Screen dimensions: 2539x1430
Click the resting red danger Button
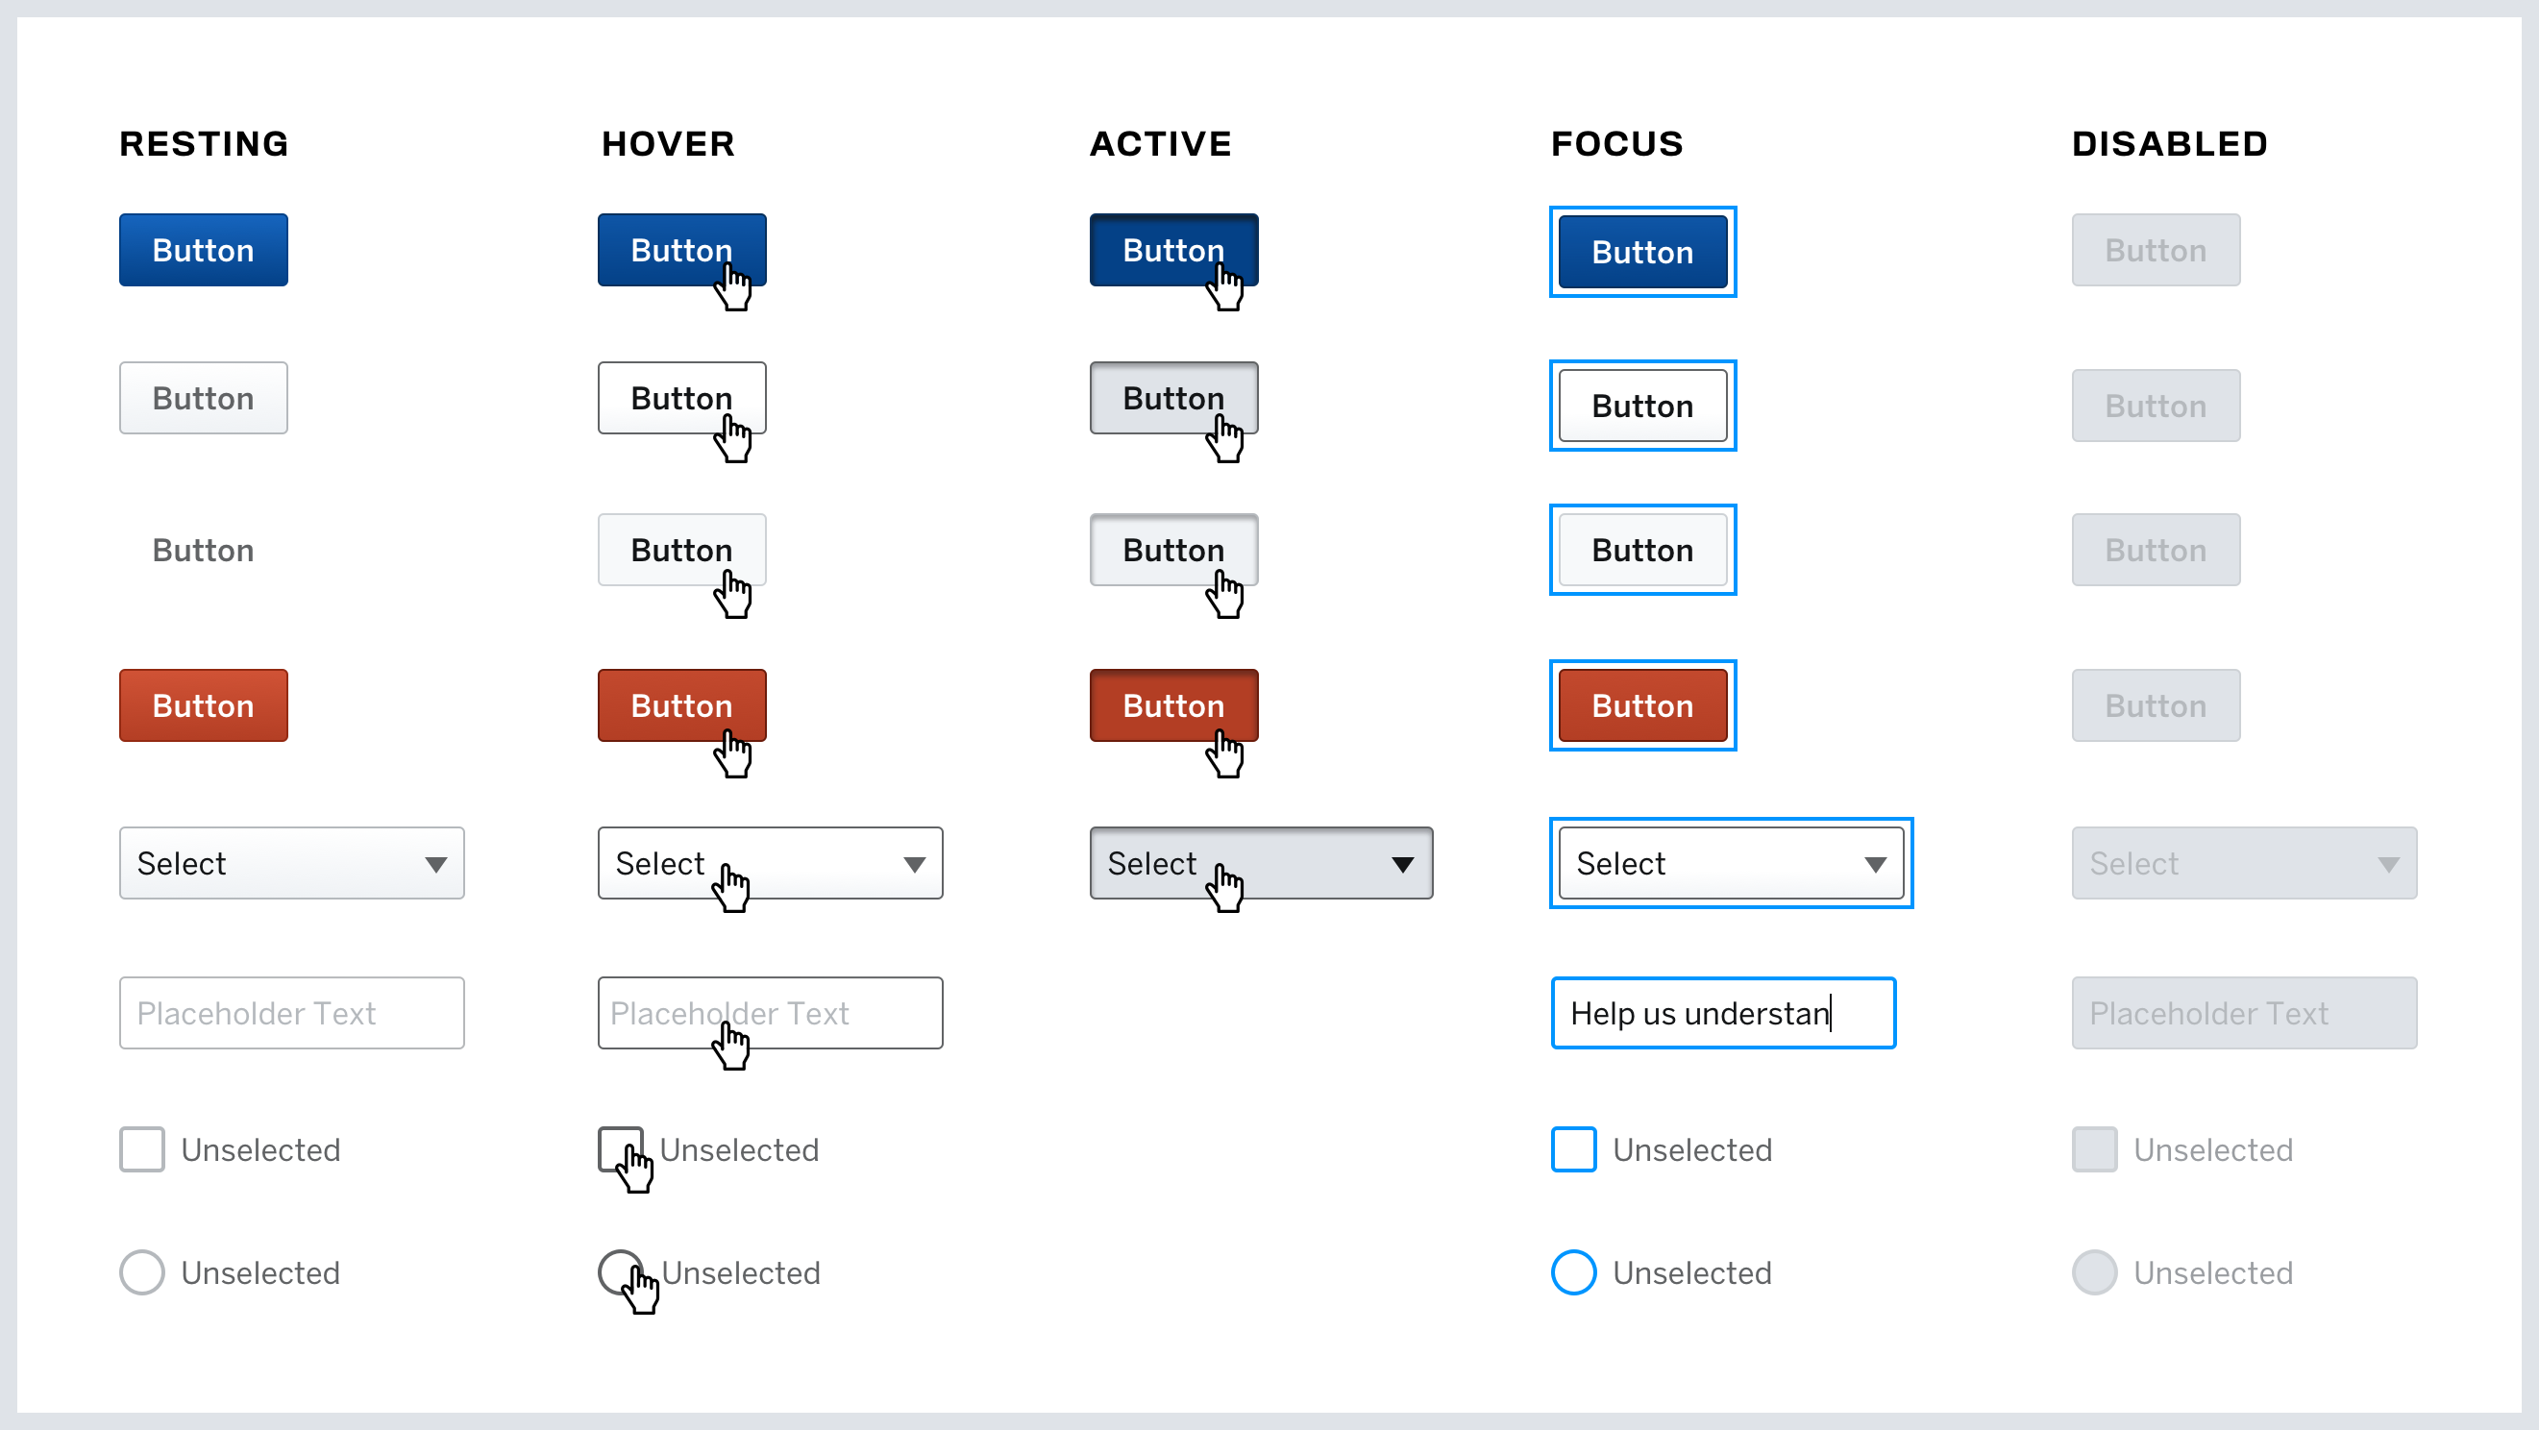(x=203, y=705)
